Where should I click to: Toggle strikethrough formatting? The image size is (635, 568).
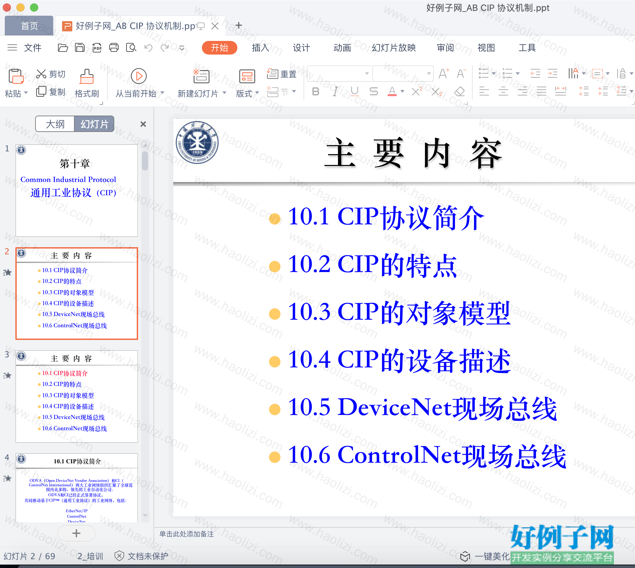click(374, 91)
